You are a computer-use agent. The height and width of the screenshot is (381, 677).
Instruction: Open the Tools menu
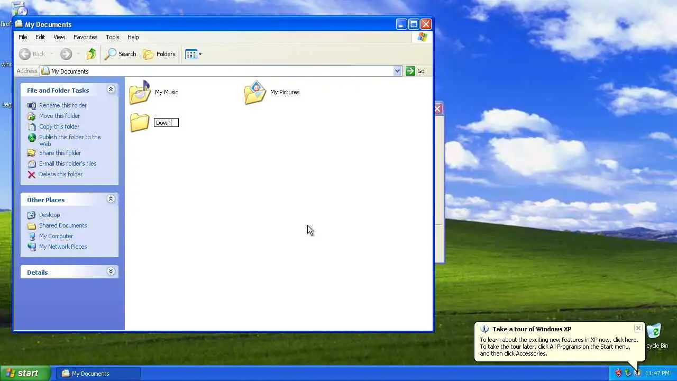point(113,37)
